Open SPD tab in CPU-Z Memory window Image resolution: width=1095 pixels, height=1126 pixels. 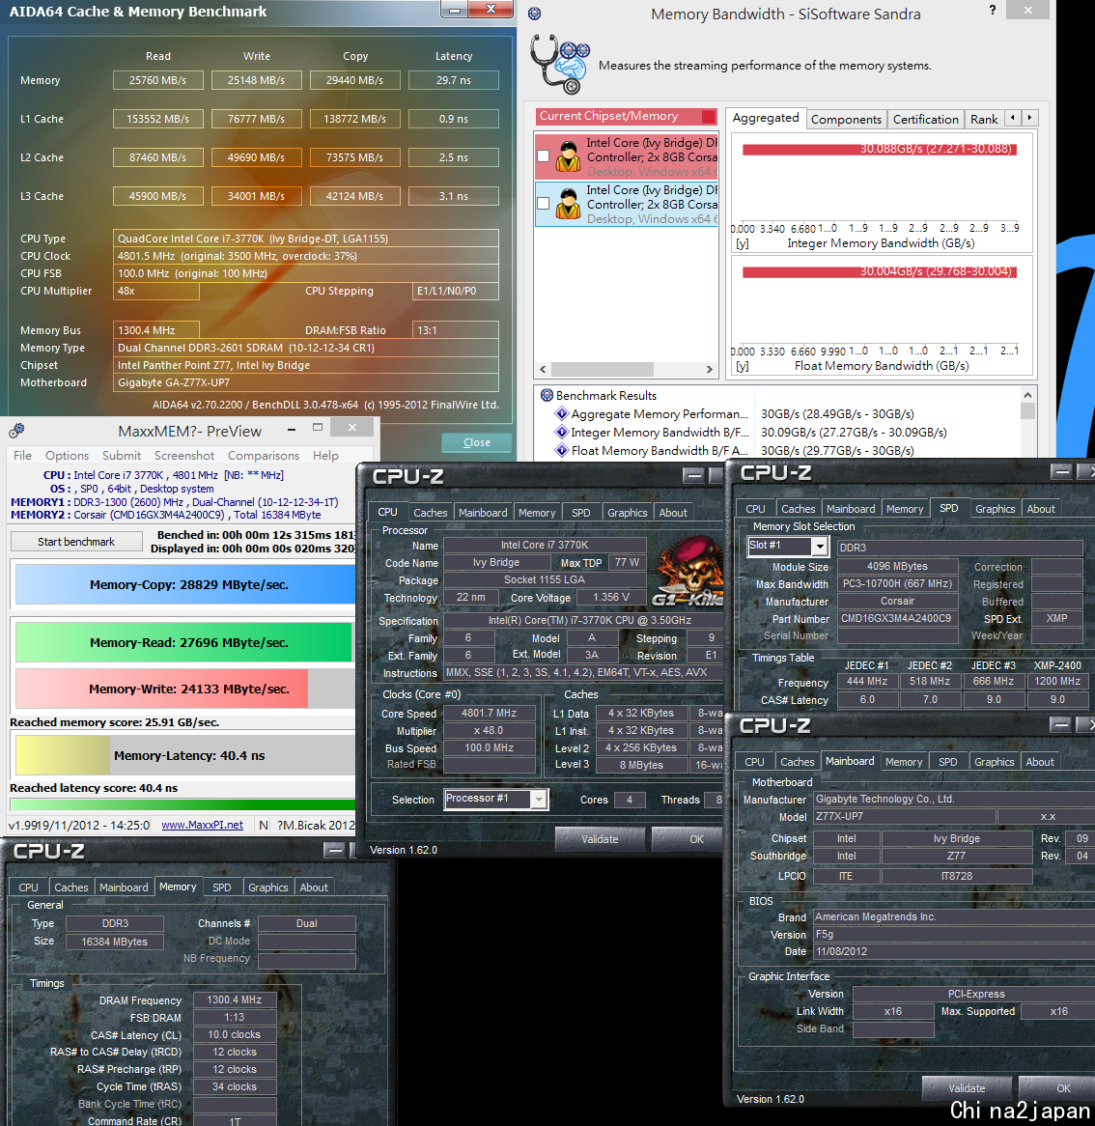click(x=222, y=887)
